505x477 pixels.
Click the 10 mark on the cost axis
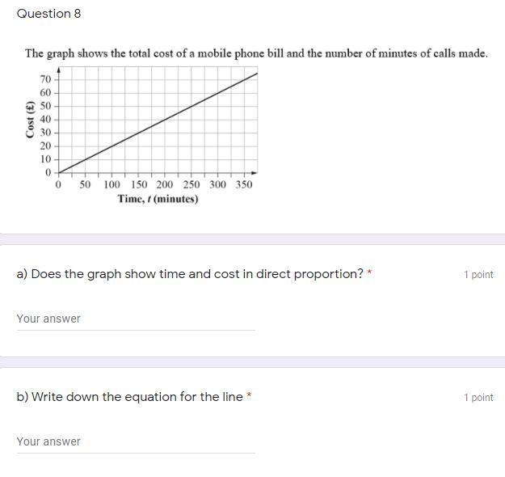(44, 159)
